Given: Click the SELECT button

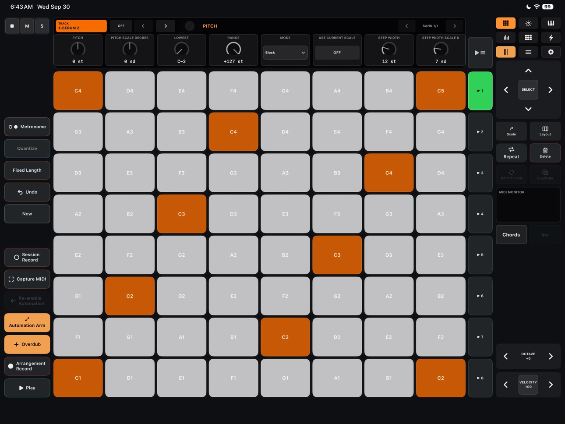Looking at the screenshot, I should (x=528, y=90).
